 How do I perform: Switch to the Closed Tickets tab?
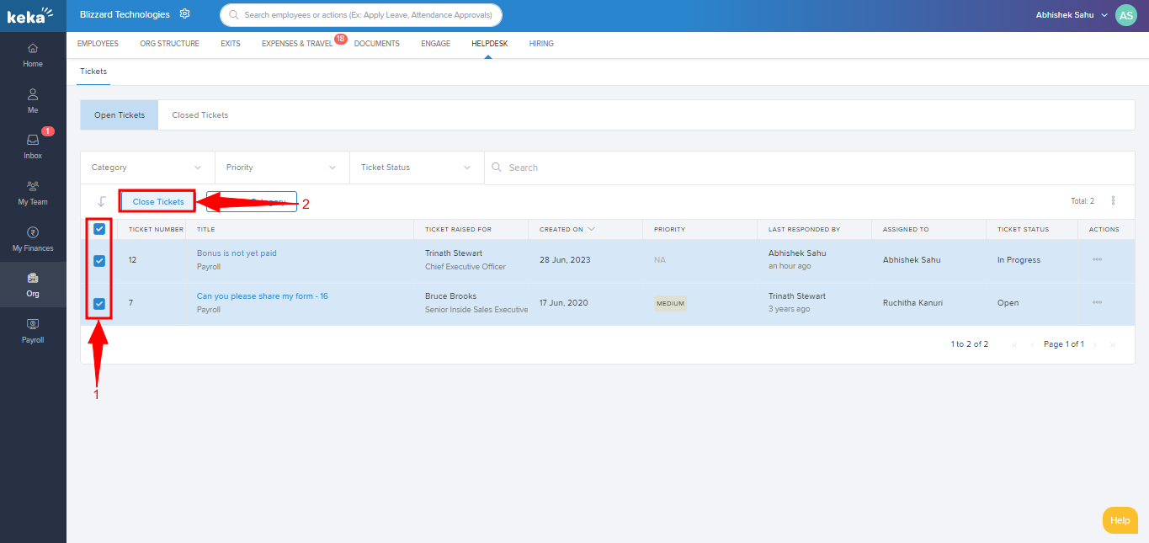(x=199, y=115)
